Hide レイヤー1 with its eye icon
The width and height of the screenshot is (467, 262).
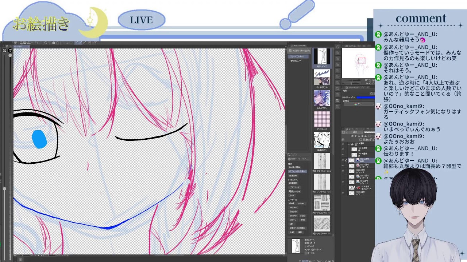(343, 193)
